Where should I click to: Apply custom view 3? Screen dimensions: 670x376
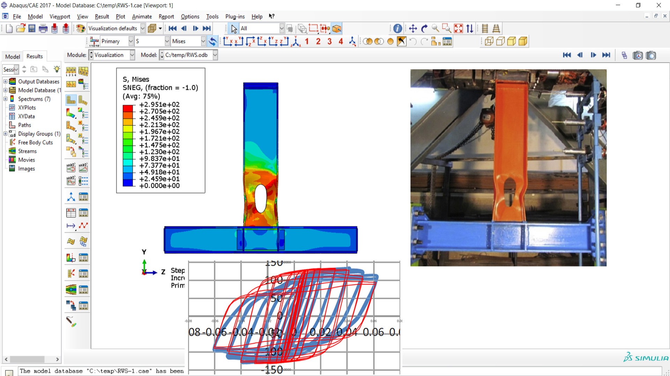[x=329, y=41]
